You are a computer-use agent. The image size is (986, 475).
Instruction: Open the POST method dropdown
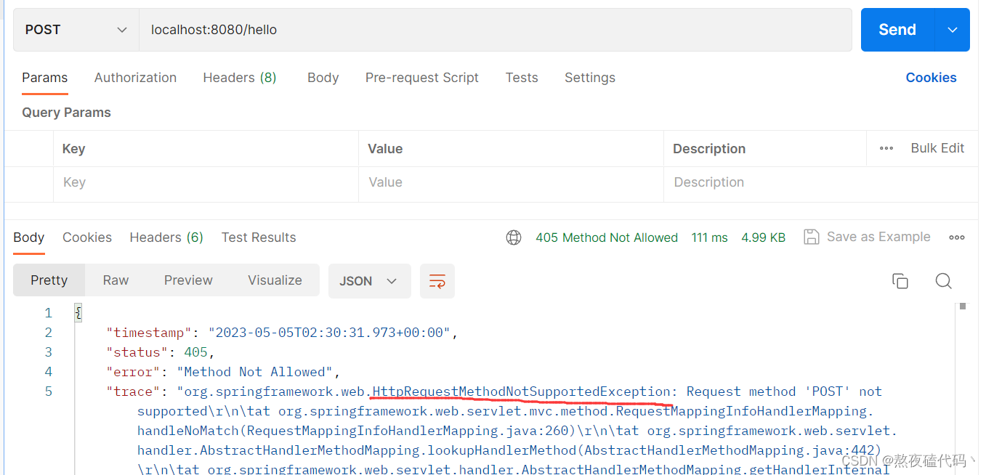coord(76,30)
